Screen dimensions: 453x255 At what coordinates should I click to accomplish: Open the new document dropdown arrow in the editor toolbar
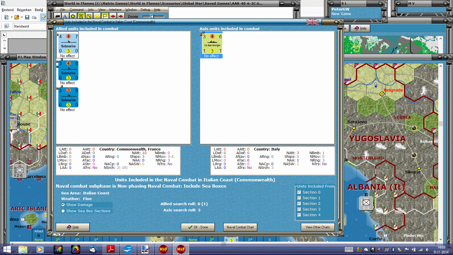(x=12, y=17)
